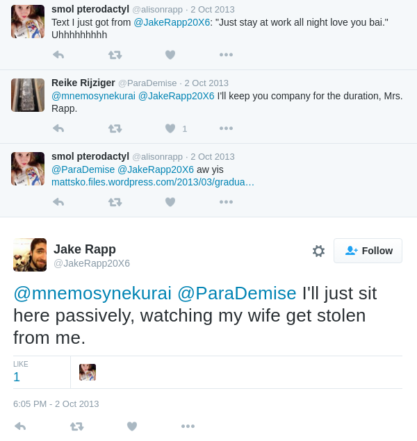Viewport: 417px width, 441px height.
Task: Open the gear settings menu near Follow
Action: (x=318, y=251)
